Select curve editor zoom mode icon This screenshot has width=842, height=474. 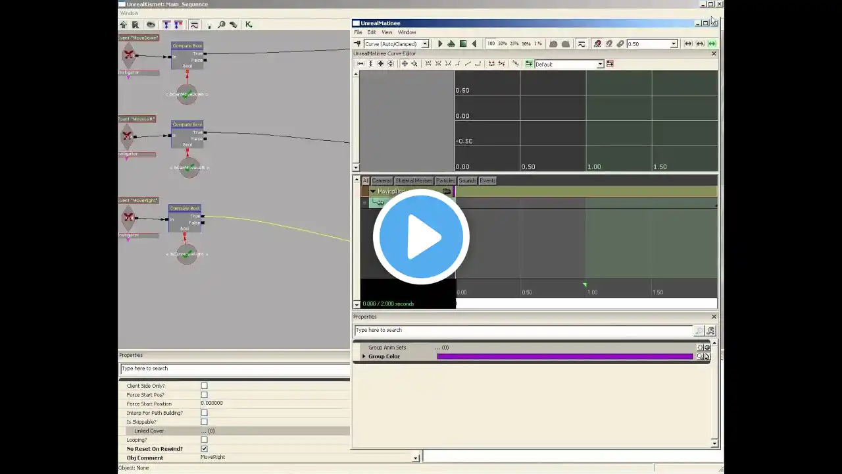pyautogui.click(x=414, y=64)
